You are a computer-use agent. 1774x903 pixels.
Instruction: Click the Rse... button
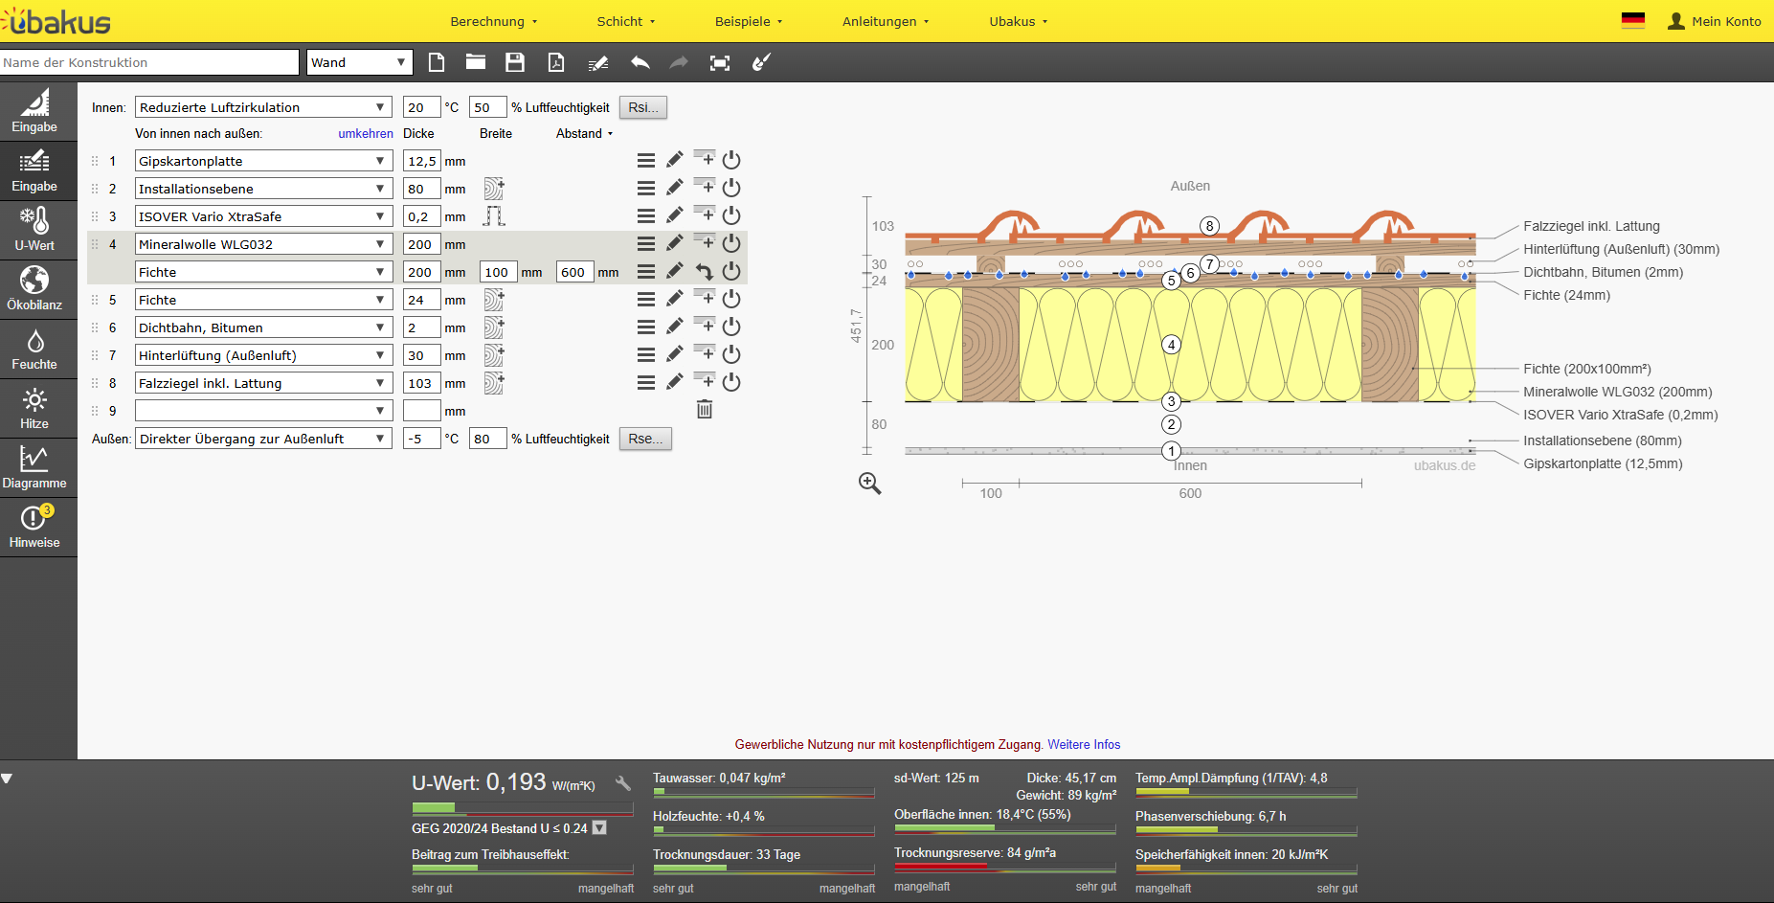coord(645,440)
